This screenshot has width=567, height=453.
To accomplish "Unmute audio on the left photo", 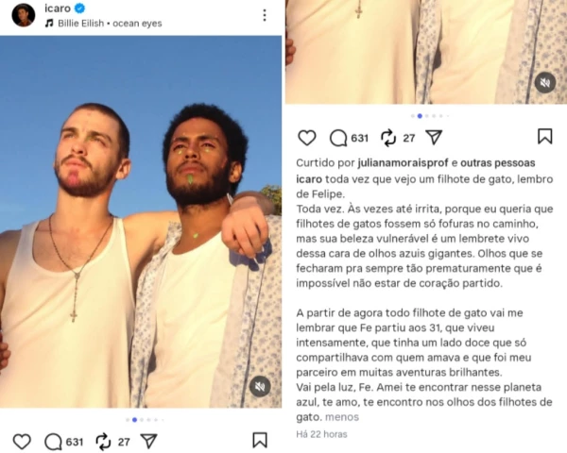I will click(x=260, y=387).
